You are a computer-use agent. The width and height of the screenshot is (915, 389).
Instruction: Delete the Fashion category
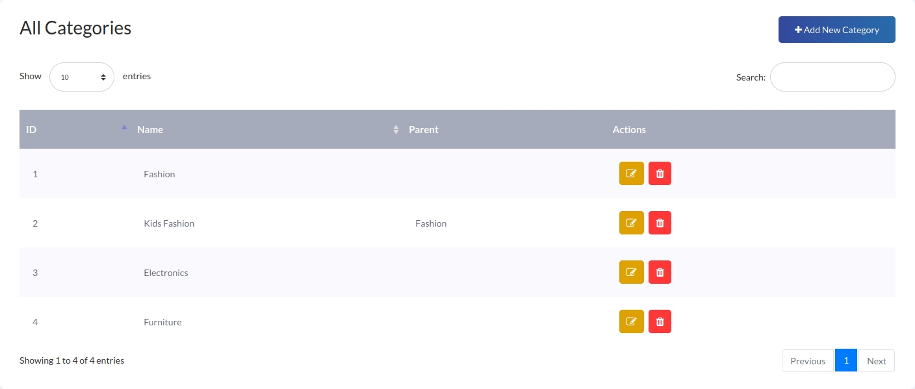click(x=660, y=173)
